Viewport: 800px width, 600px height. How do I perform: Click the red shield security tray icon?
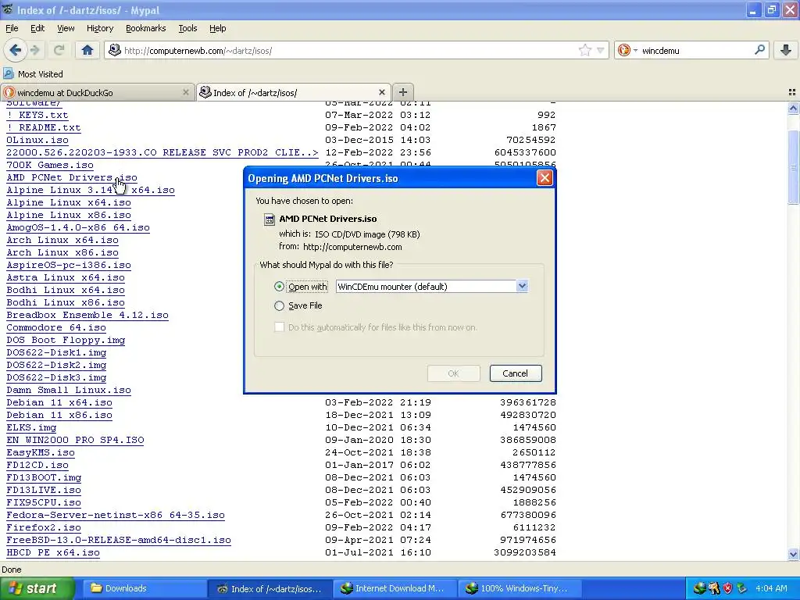(x=727, y=588)
